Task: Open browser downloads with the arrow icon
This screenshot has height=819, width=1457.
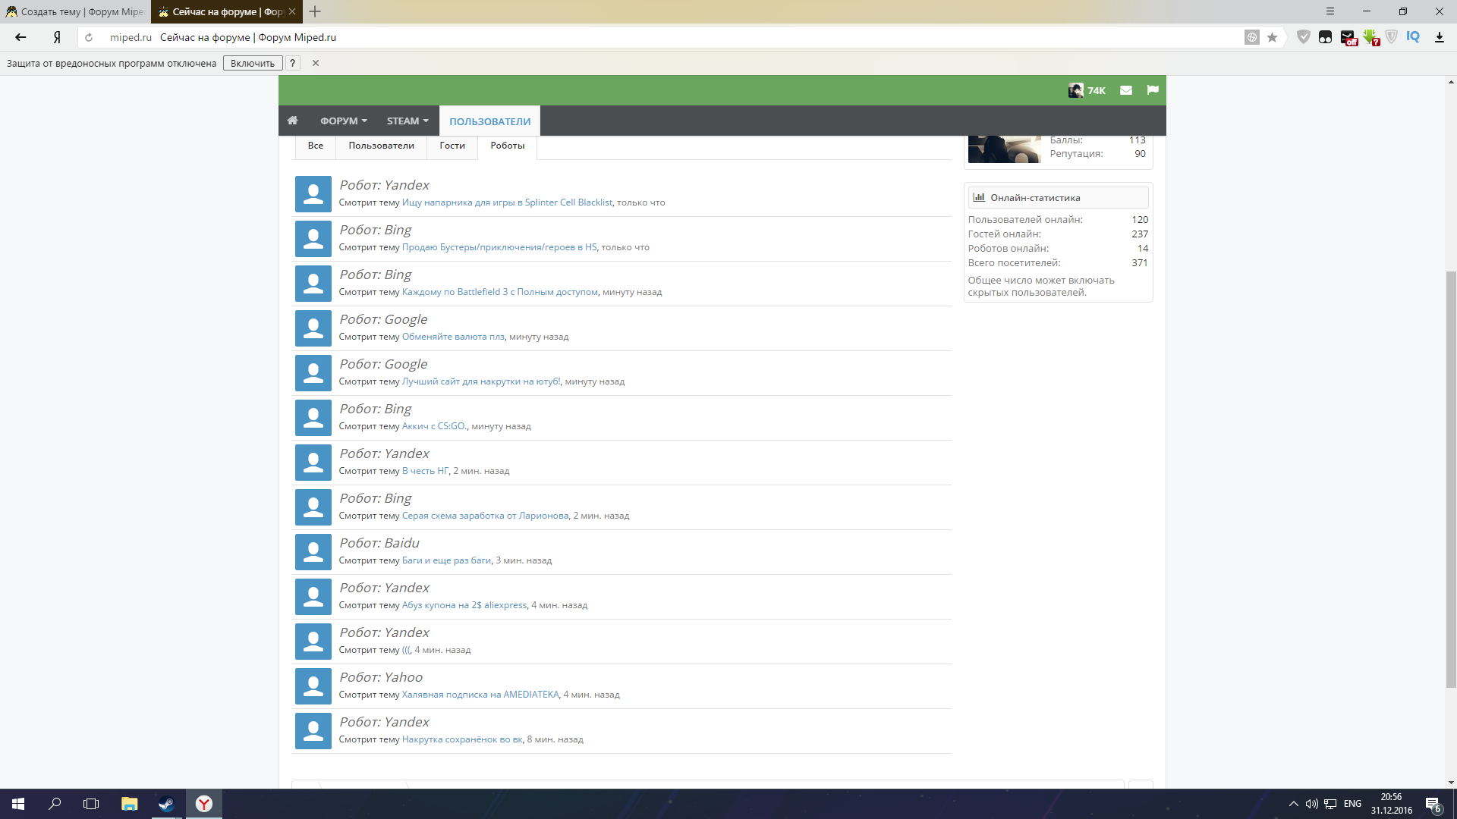Action: pyautogui.click(x=1439, y=37)
